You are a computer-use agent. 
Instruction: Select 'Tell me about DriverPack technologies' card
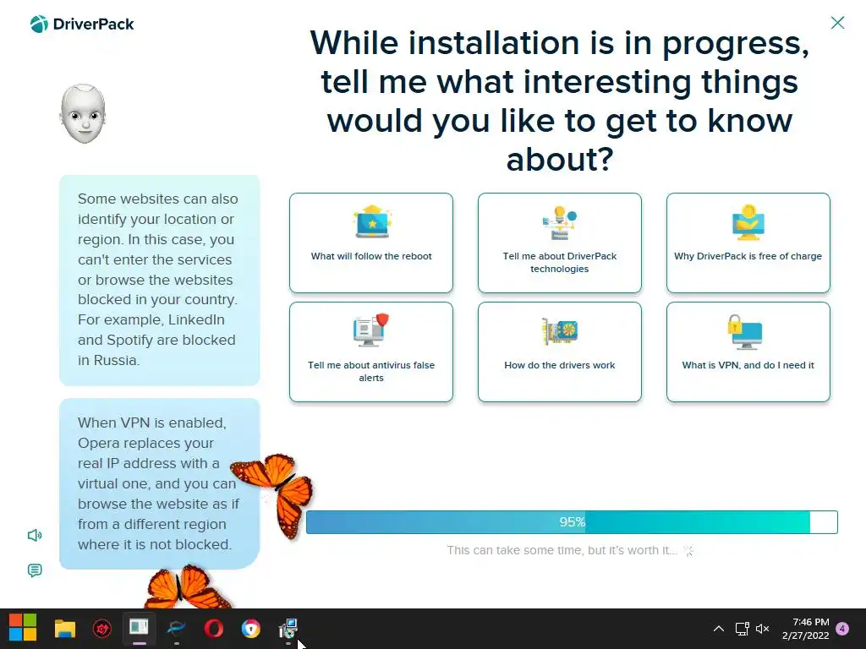[x=560, y=243]
